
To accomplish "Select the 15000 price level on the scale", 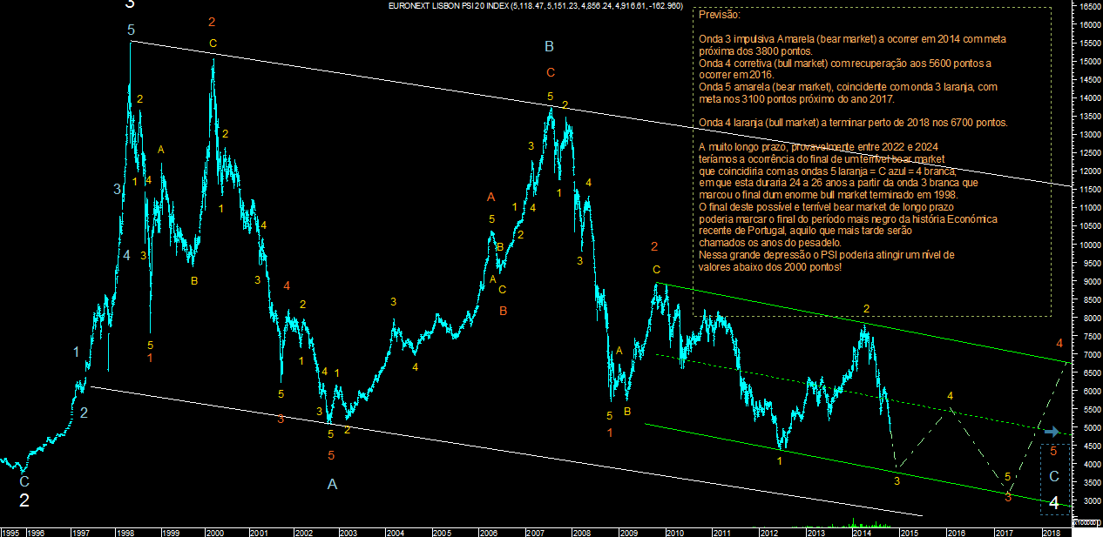I will [x=1089, y=62].
